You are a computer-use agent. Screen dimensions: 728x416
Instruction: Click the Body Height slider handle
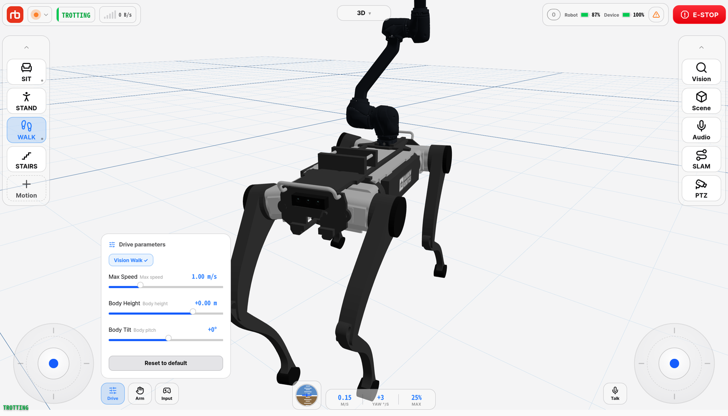click(x=193, y=311)
